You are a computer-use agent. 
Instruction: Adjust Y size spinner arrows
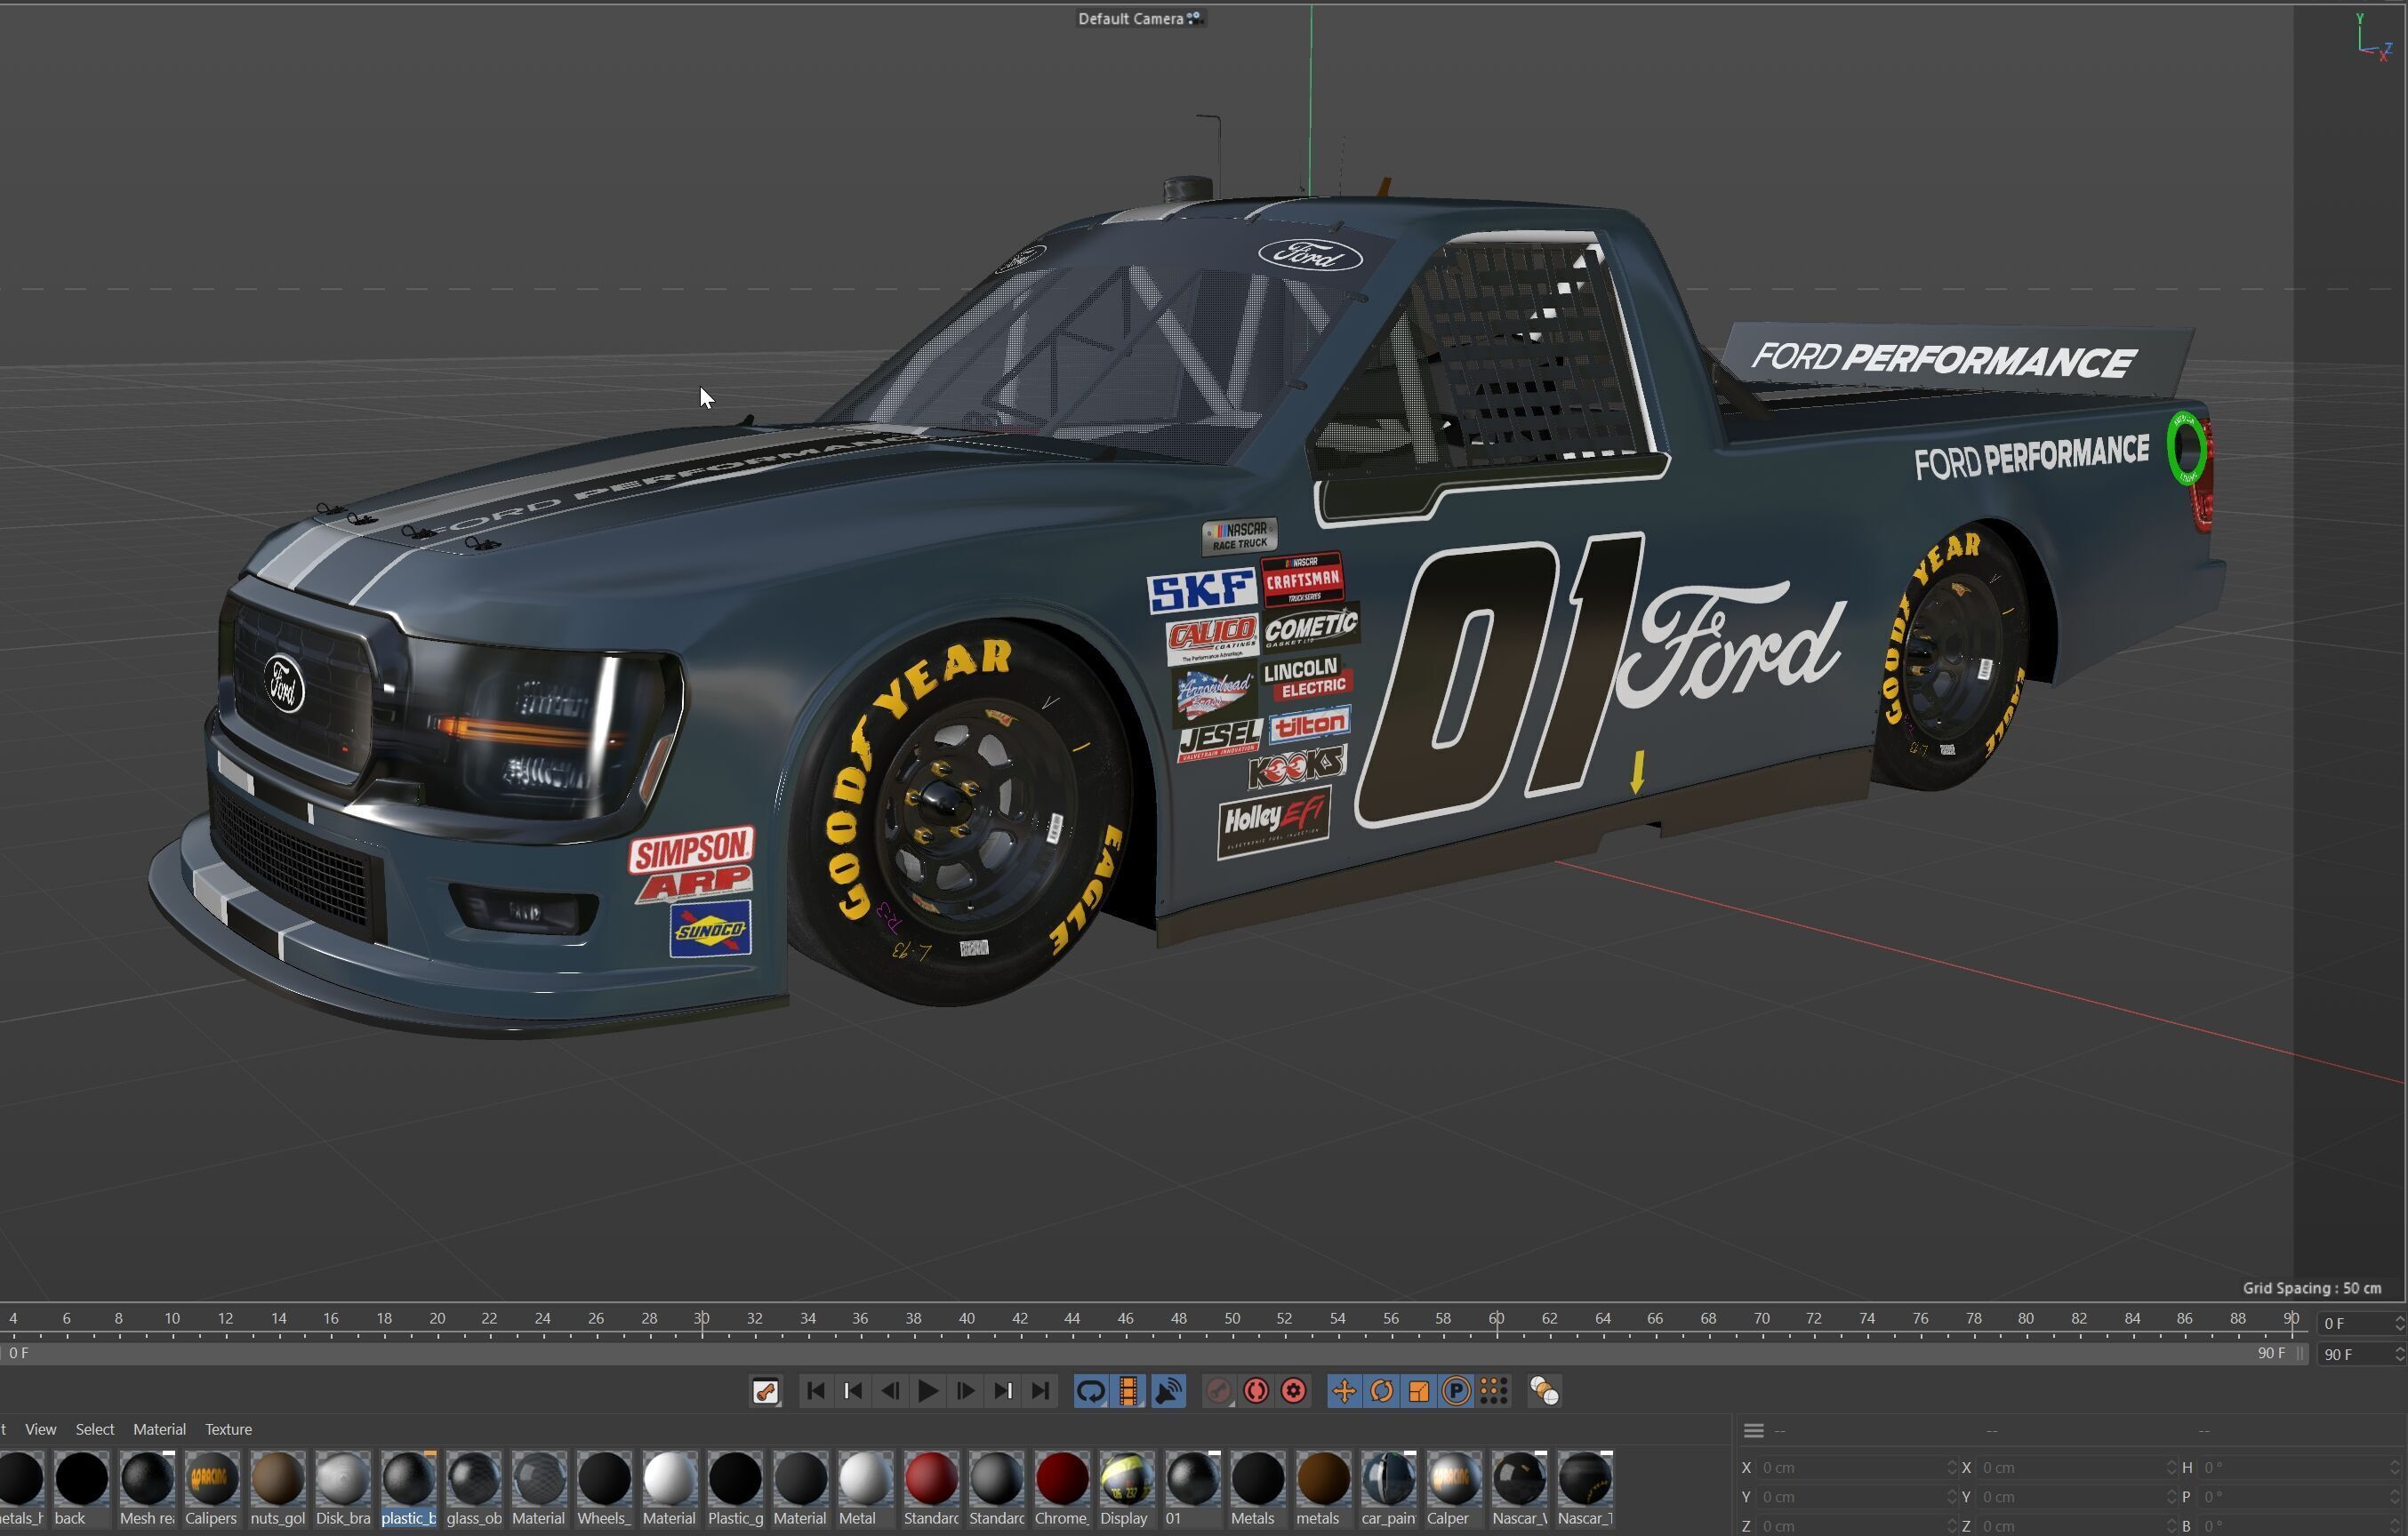[2171, 1497]
